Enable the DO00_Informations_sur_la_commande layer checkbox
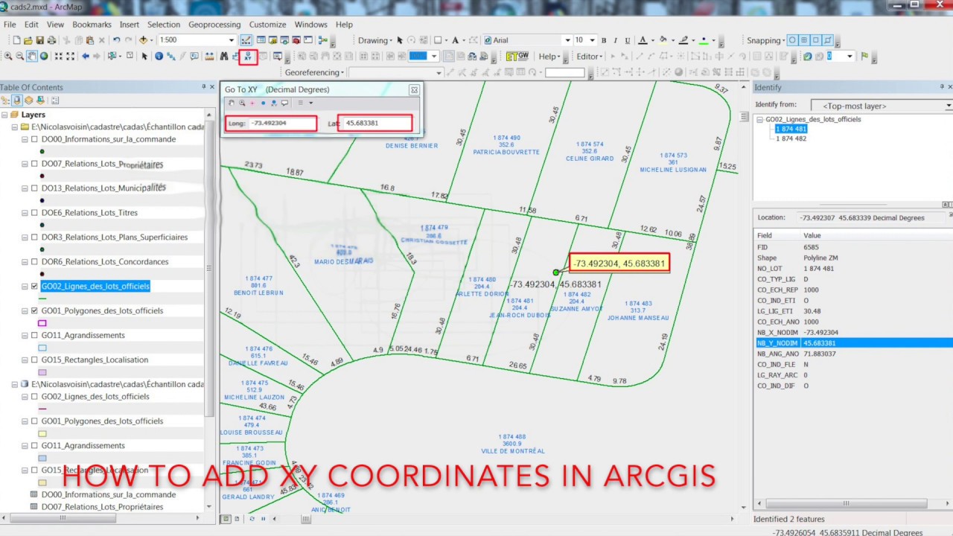 (34, 139)
